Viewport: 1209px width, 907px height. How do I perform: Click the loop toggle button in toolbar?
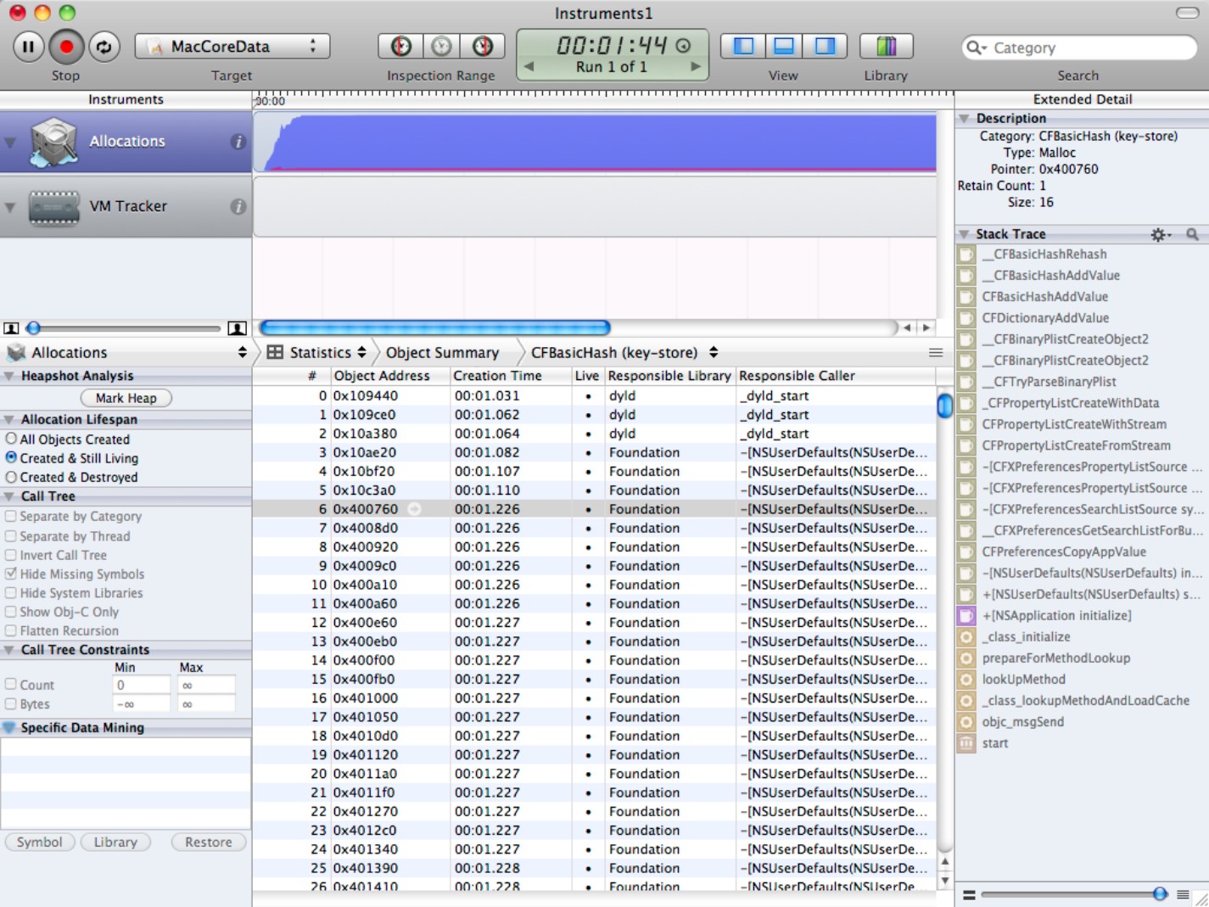pos(104,47)
